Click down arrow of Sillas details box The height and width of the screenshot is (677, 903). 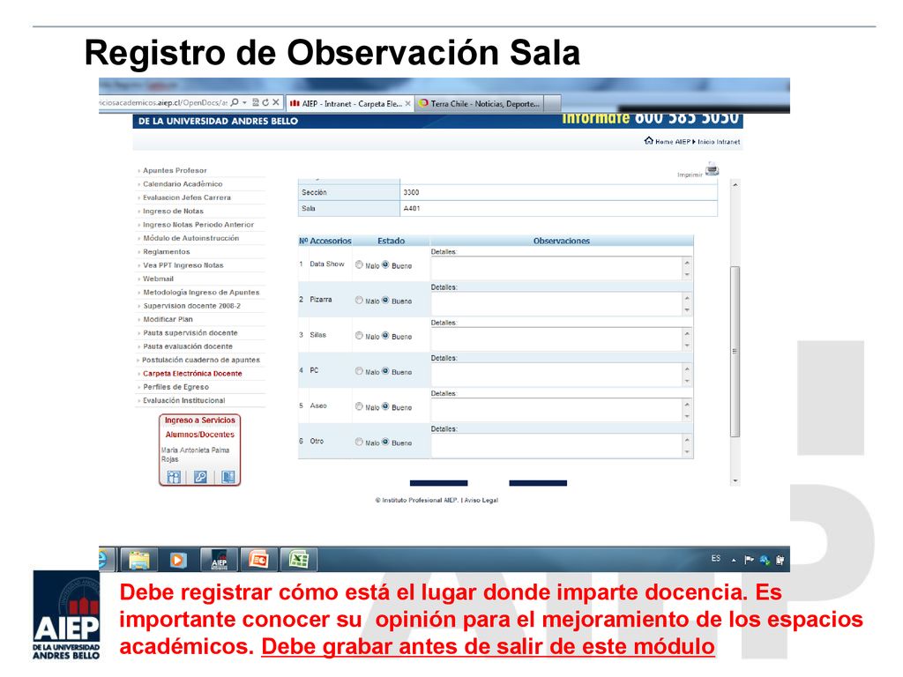pyautogui.click(x=687, y=346)
